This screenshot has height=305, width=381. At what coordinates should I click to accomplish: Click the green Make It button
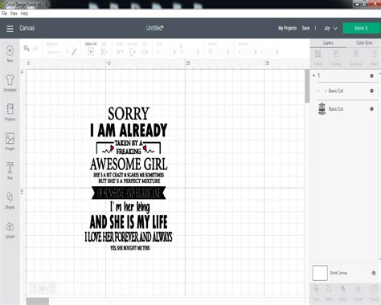361,28
